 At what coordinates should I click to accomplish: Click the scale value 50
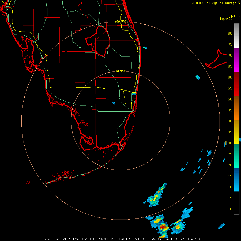[x=230, y=99]
